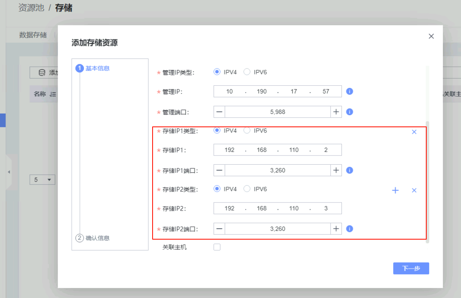Select IPV6 for 存储IP1类型
The height and width of the screenshot is (298, 461).
point(247,130)
